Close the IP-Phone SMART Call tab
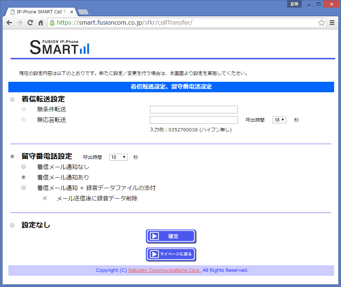The height and width of the screenshot is (287, 341). (x=72, y=12)
